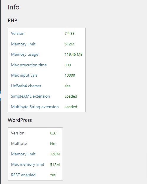This screenshot has width=147, height=184.
Task: Select max input vars value 10000
Action: [70, 75]
